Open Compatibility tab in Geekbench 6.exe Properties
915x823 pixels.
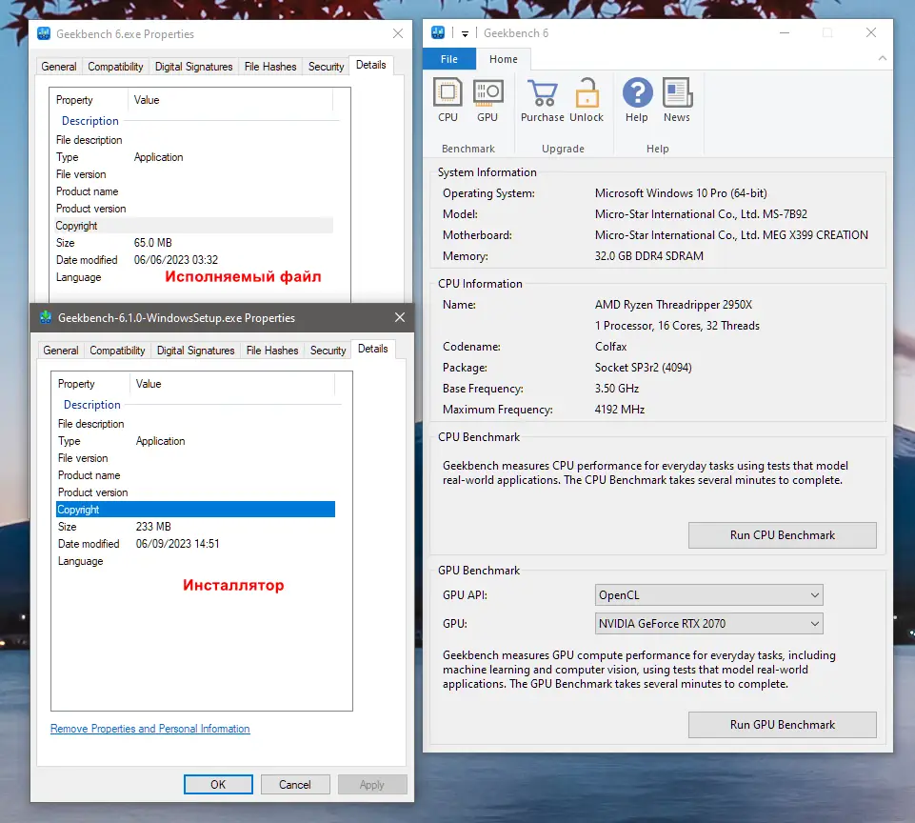click(x=115, y=67)
